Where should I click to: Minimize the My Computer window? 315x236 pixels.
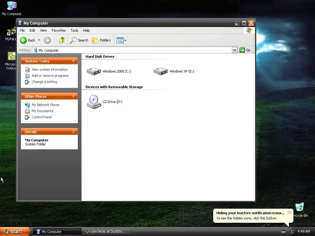(237, 23)
